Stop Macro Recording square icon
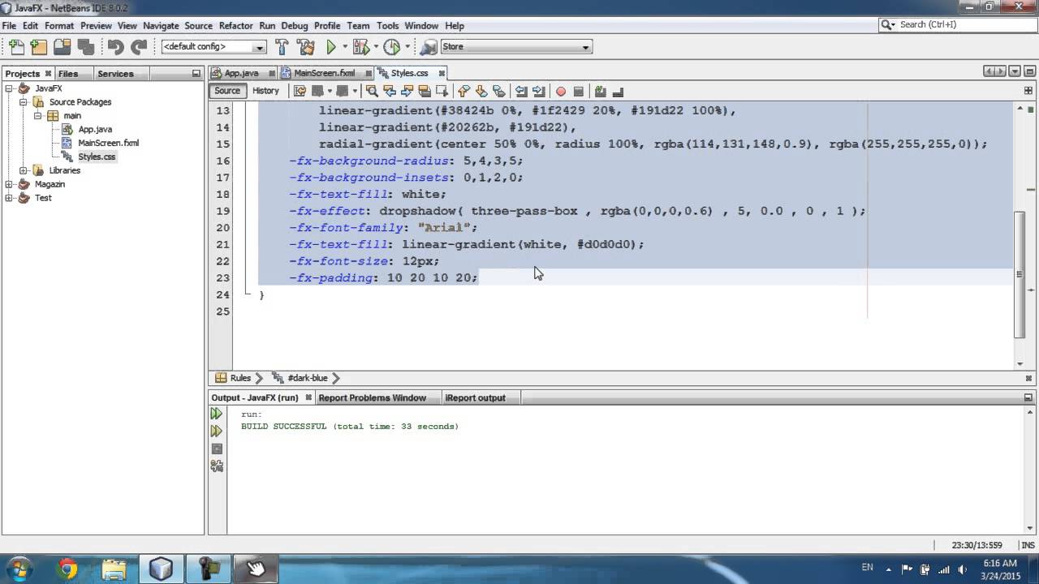 coord(578,91)
